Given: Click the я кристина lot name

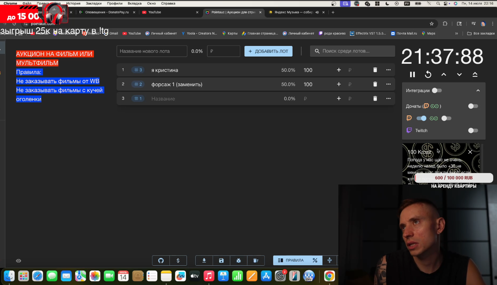Looking at the screenshot, I should pos(165,70).
